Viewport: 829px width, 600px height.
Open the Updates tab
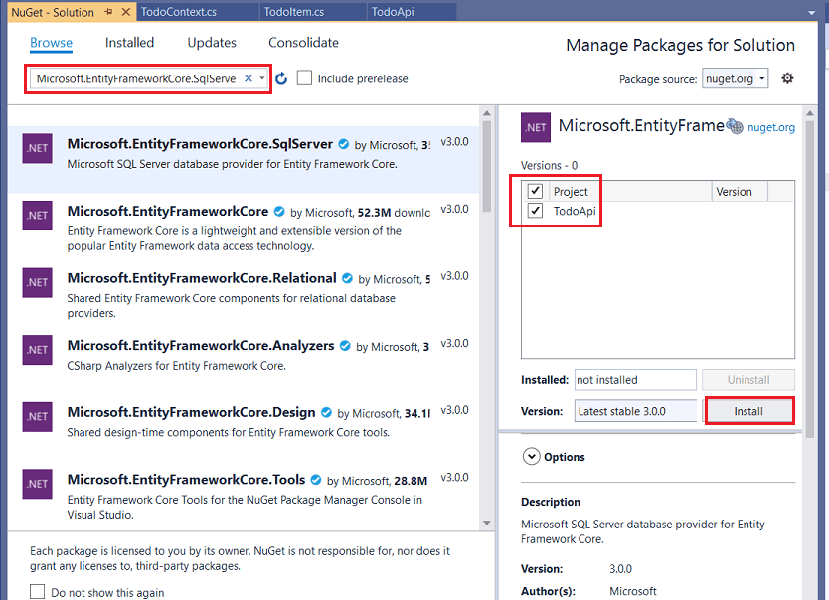(211, 43)
